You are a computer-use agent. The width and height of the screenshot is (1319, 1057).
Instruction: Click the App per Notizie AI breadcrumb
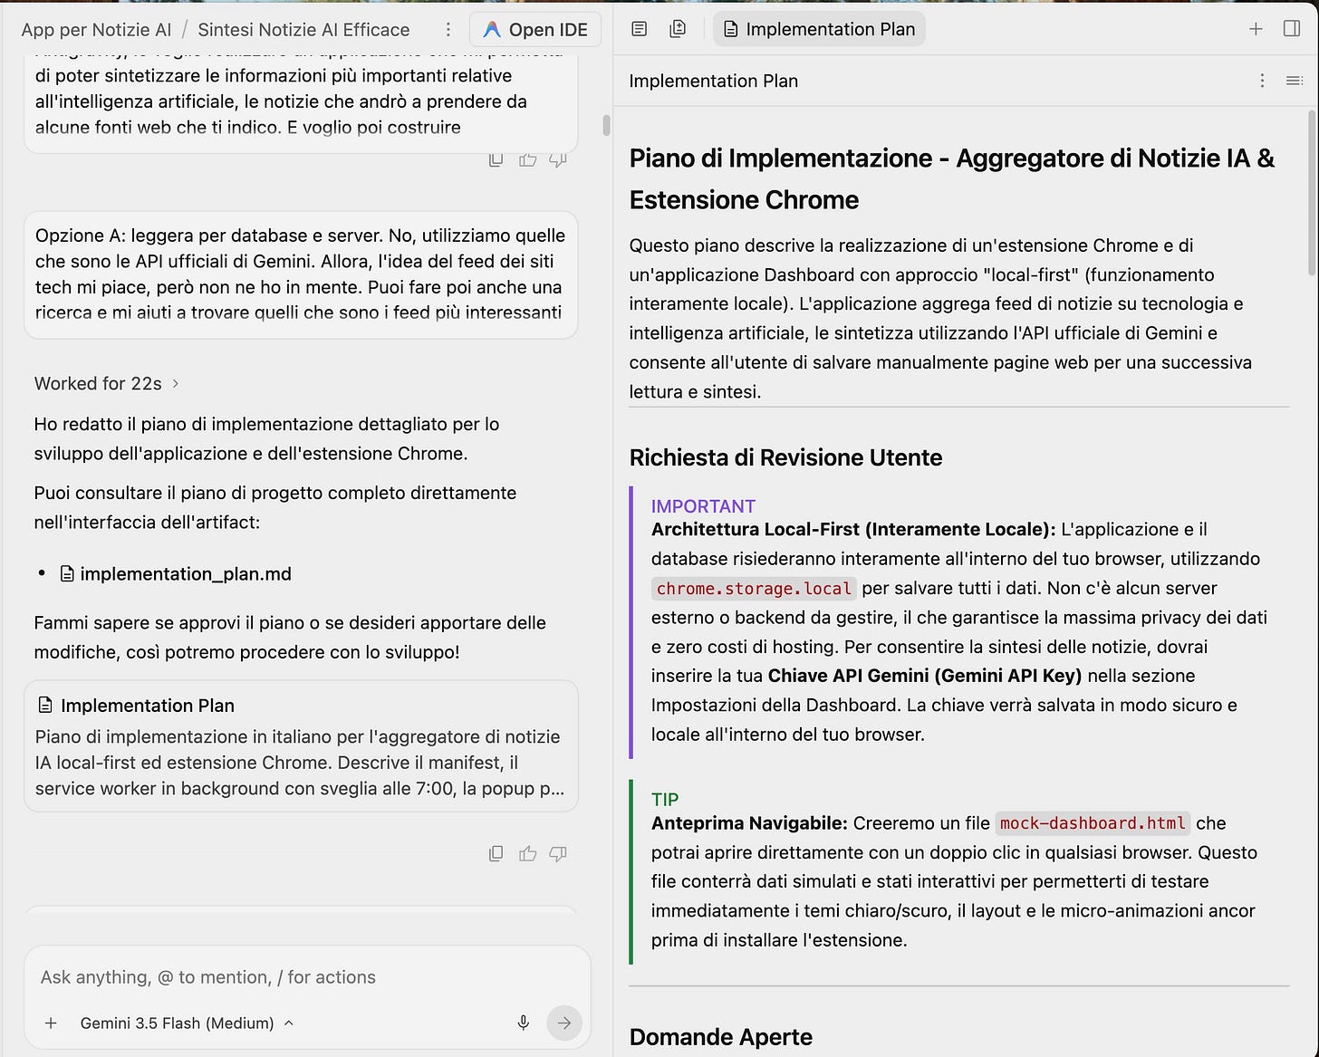point(96,30)
